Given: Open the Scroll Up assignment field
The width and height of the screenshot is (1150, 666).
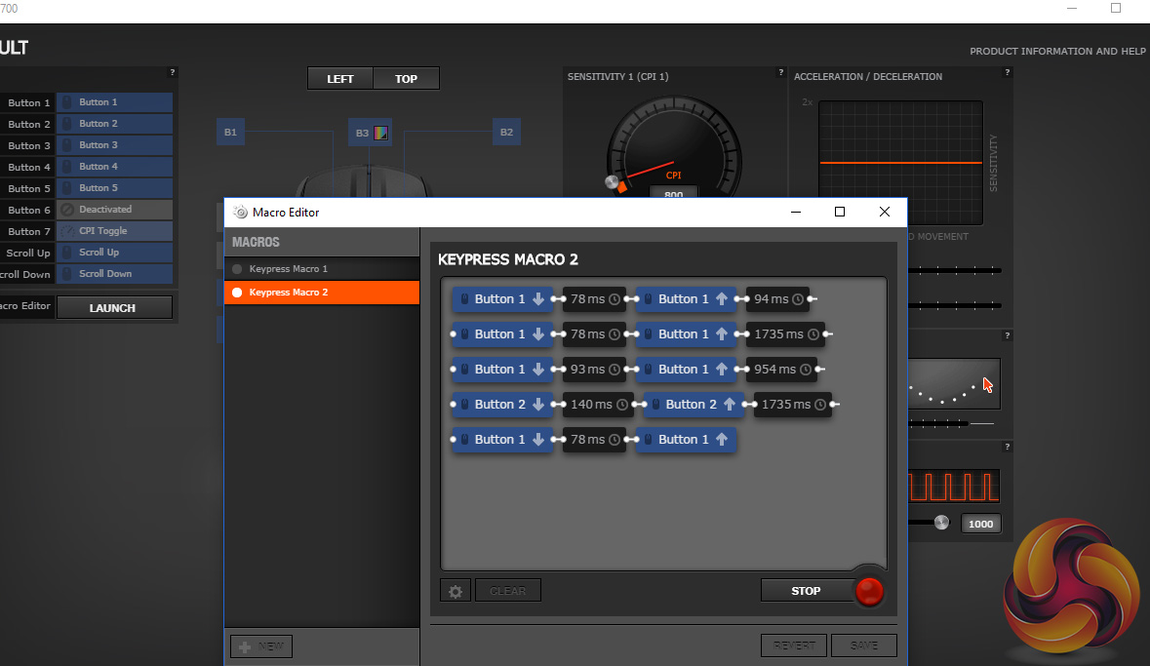Looking at the screenshot, I should click(x=114, y=253).
